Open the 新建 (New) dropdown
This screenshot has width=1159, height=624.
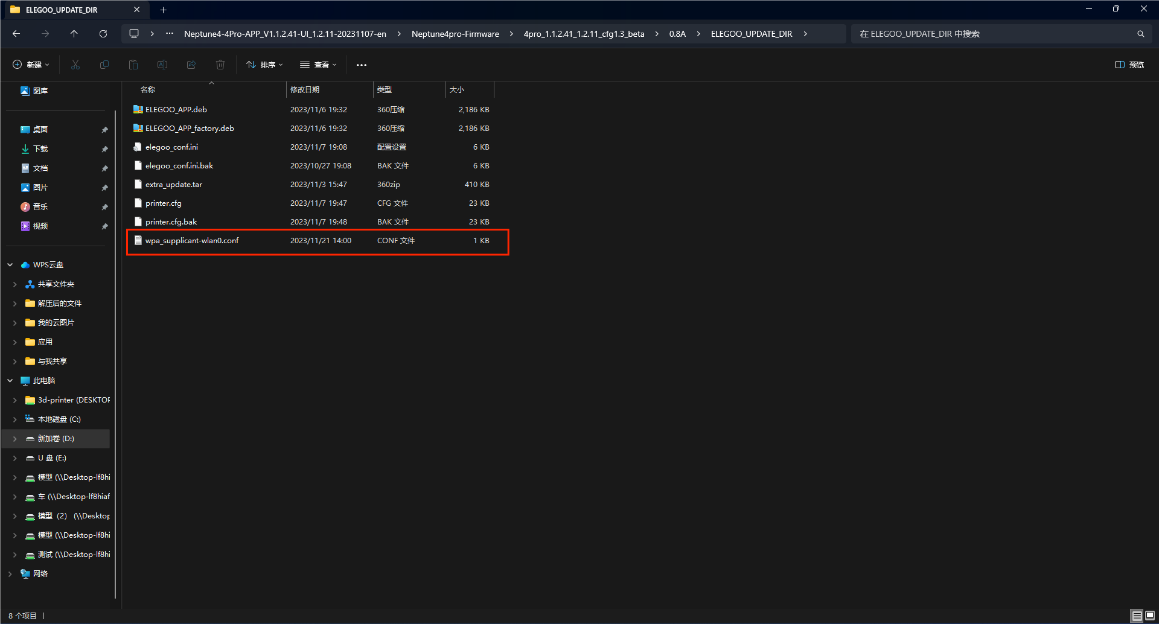click(x=31, y=65)
